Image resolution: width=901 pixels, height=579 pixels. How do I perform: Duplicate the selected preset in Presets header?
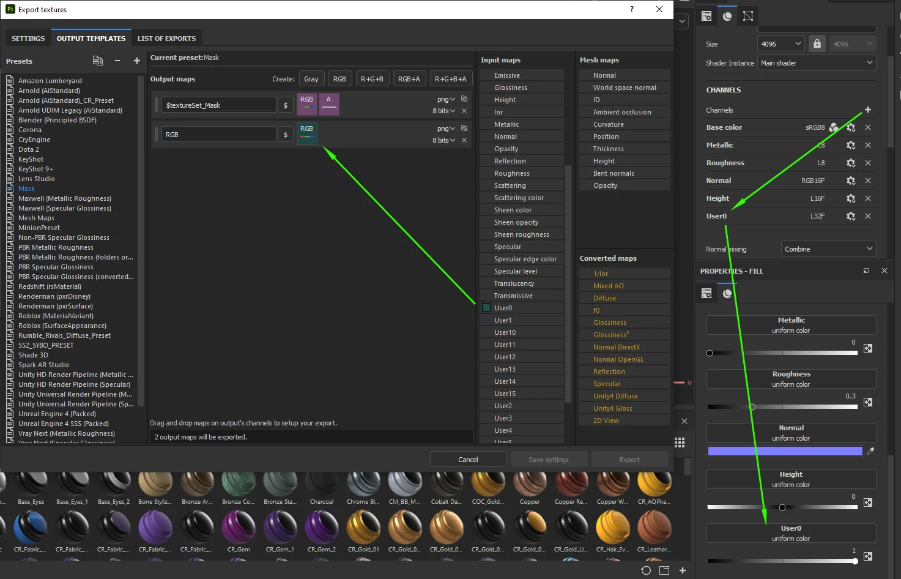tap(97, 61)
